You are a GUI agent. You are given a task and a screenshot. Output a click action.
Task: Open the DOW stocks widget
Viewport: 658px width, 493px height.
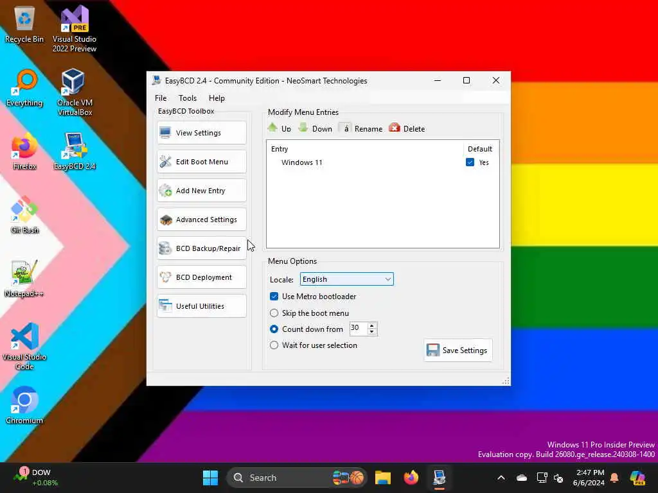tap(35, 478)
